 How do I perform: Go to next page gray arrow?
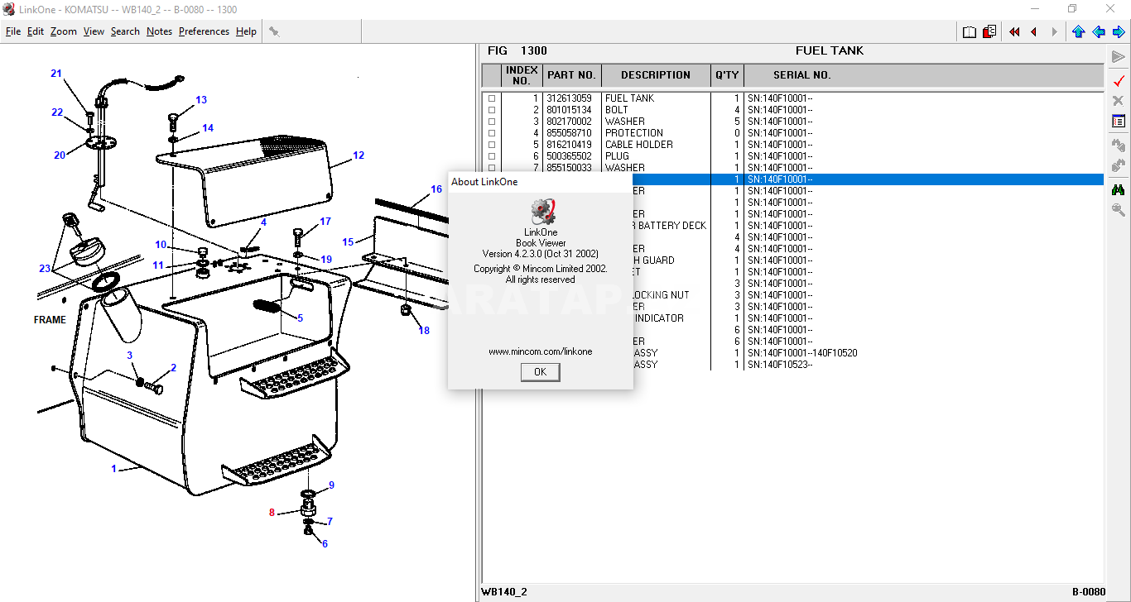coord(1054,31)
